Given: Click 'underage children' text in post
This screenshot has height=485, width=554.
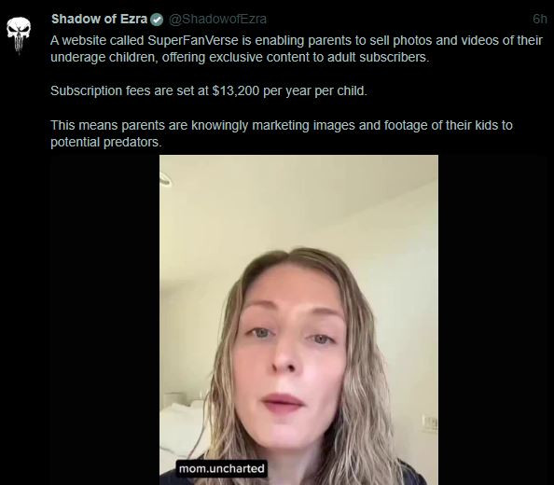Looking at the screenshot, I should click(x=104, y=57).
